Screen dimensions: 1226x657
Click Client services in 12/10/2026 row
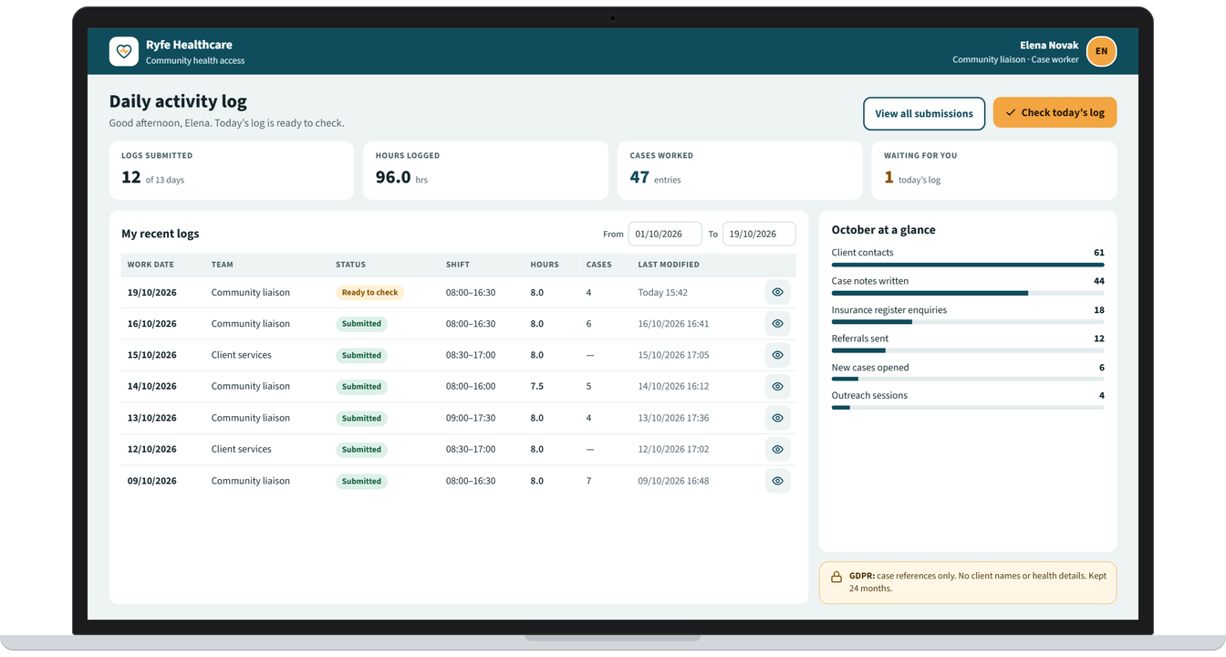point(241,449)
